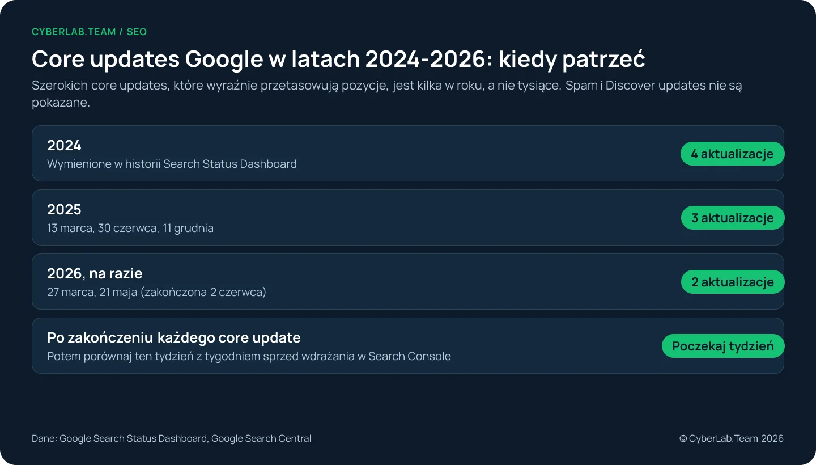The image size is (816, 465).
Task: Click 'Wymienione w historii Search Status Dashboard' text
Action: point(172,164)
